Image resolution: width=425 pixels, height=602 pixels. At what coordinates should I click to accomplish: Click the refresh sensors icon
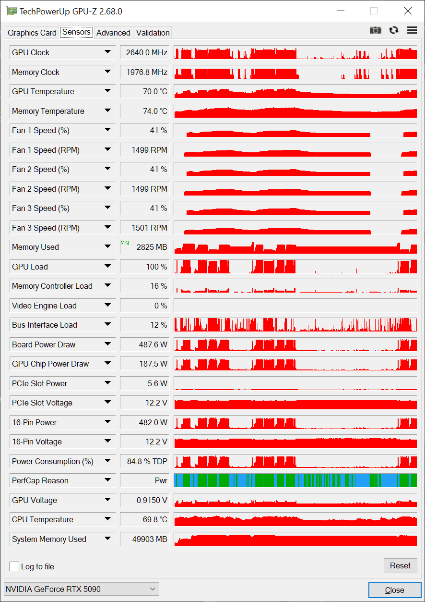click(394, 30)
